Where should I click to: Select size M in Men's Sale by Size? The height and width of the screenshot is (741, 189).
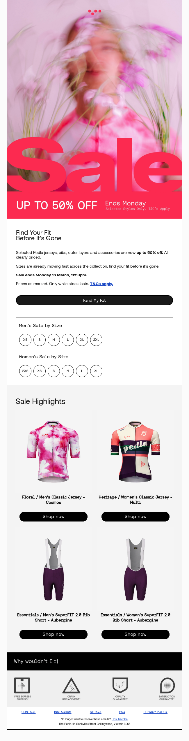pos(54,340)
